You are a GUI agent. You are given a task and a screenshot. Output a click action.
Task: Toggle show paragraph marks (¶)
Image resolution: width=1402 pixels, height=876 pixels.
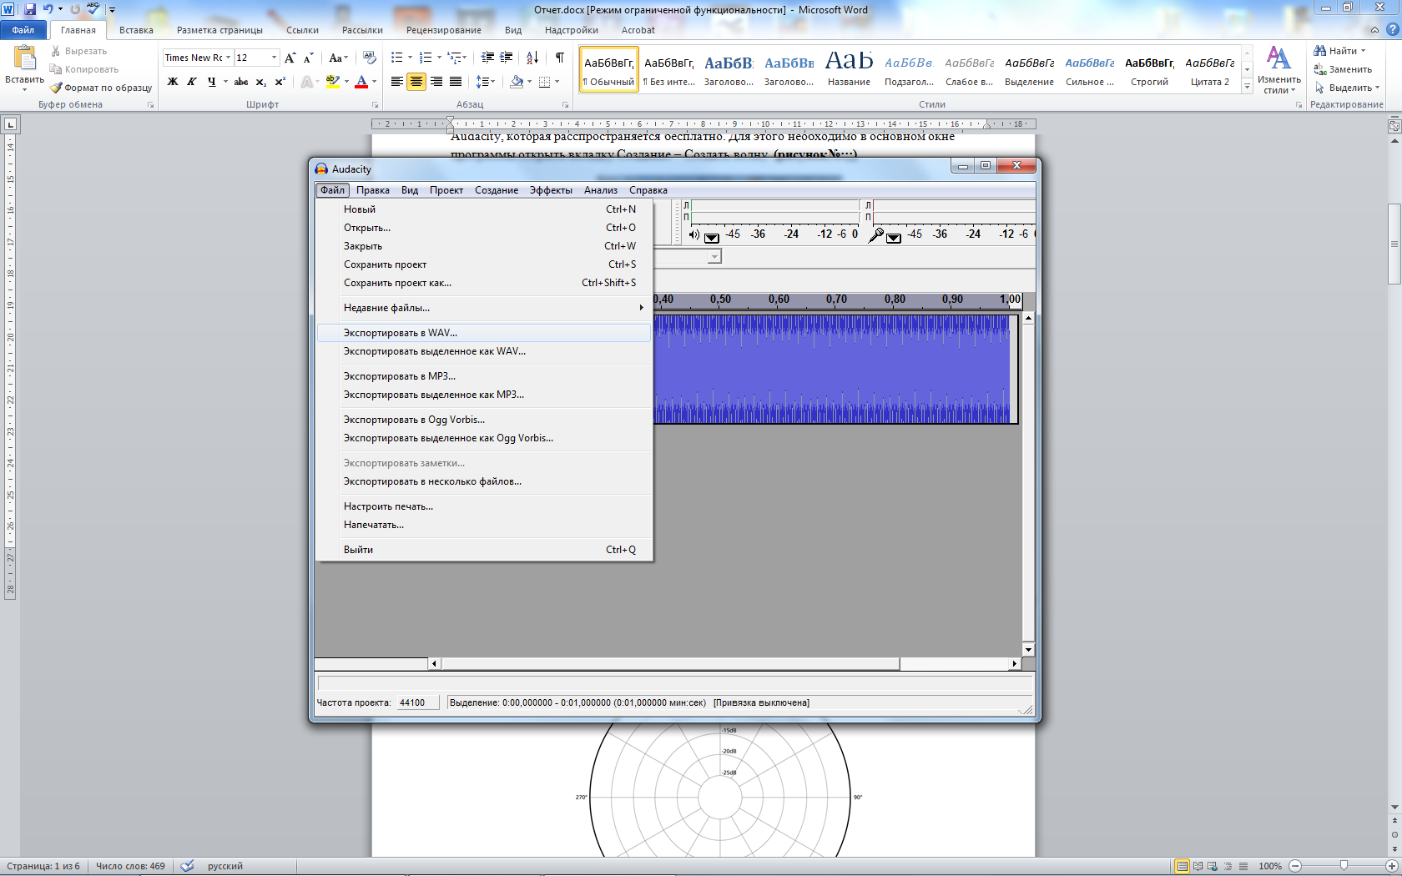tap(560, 58)
